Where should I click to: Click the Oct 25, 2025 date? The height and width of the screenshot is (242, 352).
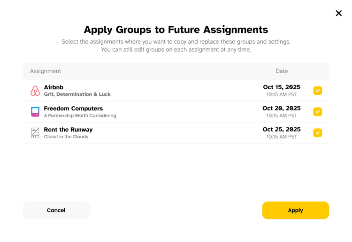(x=282, y=130)
